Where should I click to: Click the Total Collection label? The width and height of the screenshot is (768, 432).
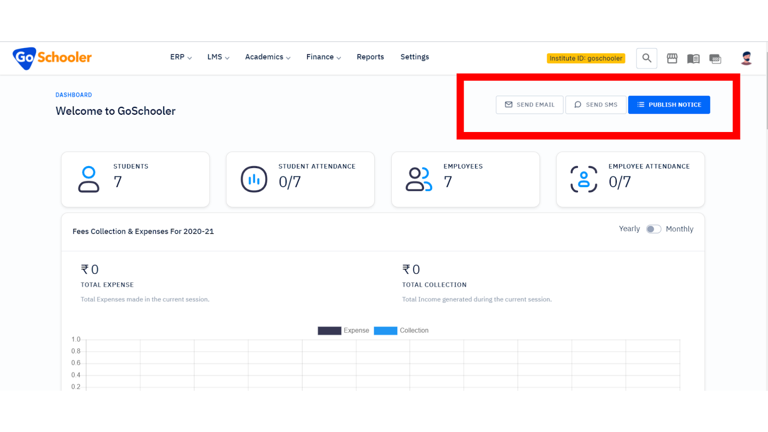coord(434,285)
